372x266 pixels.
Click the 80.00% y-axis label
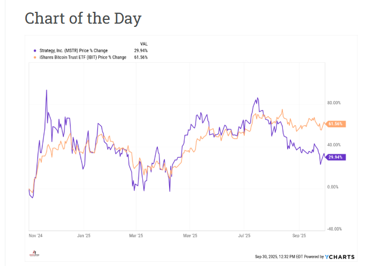pyautogui.click(x=334, y=103)
